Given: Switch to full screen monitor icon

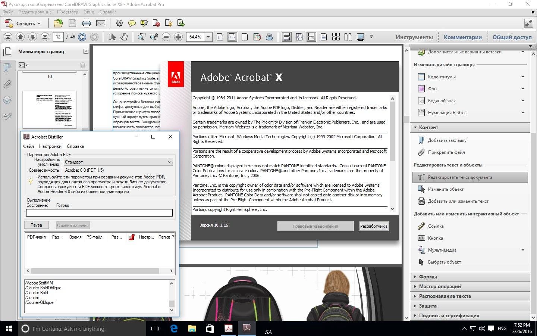Looking at the screenshot, I should coord(361,37).
